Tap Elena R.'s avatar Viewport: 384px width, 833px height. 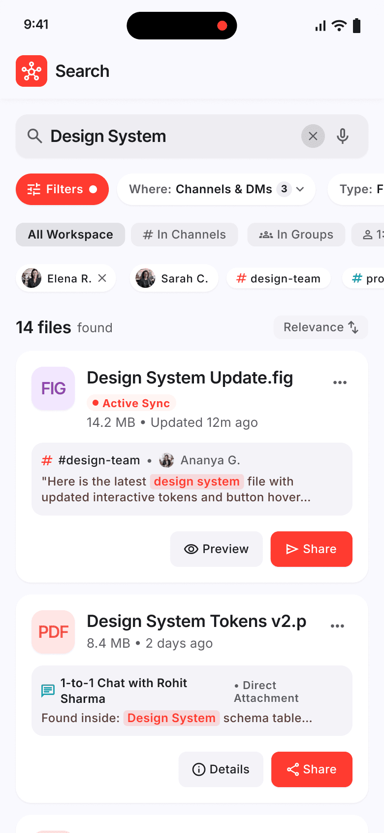[32, 278]
